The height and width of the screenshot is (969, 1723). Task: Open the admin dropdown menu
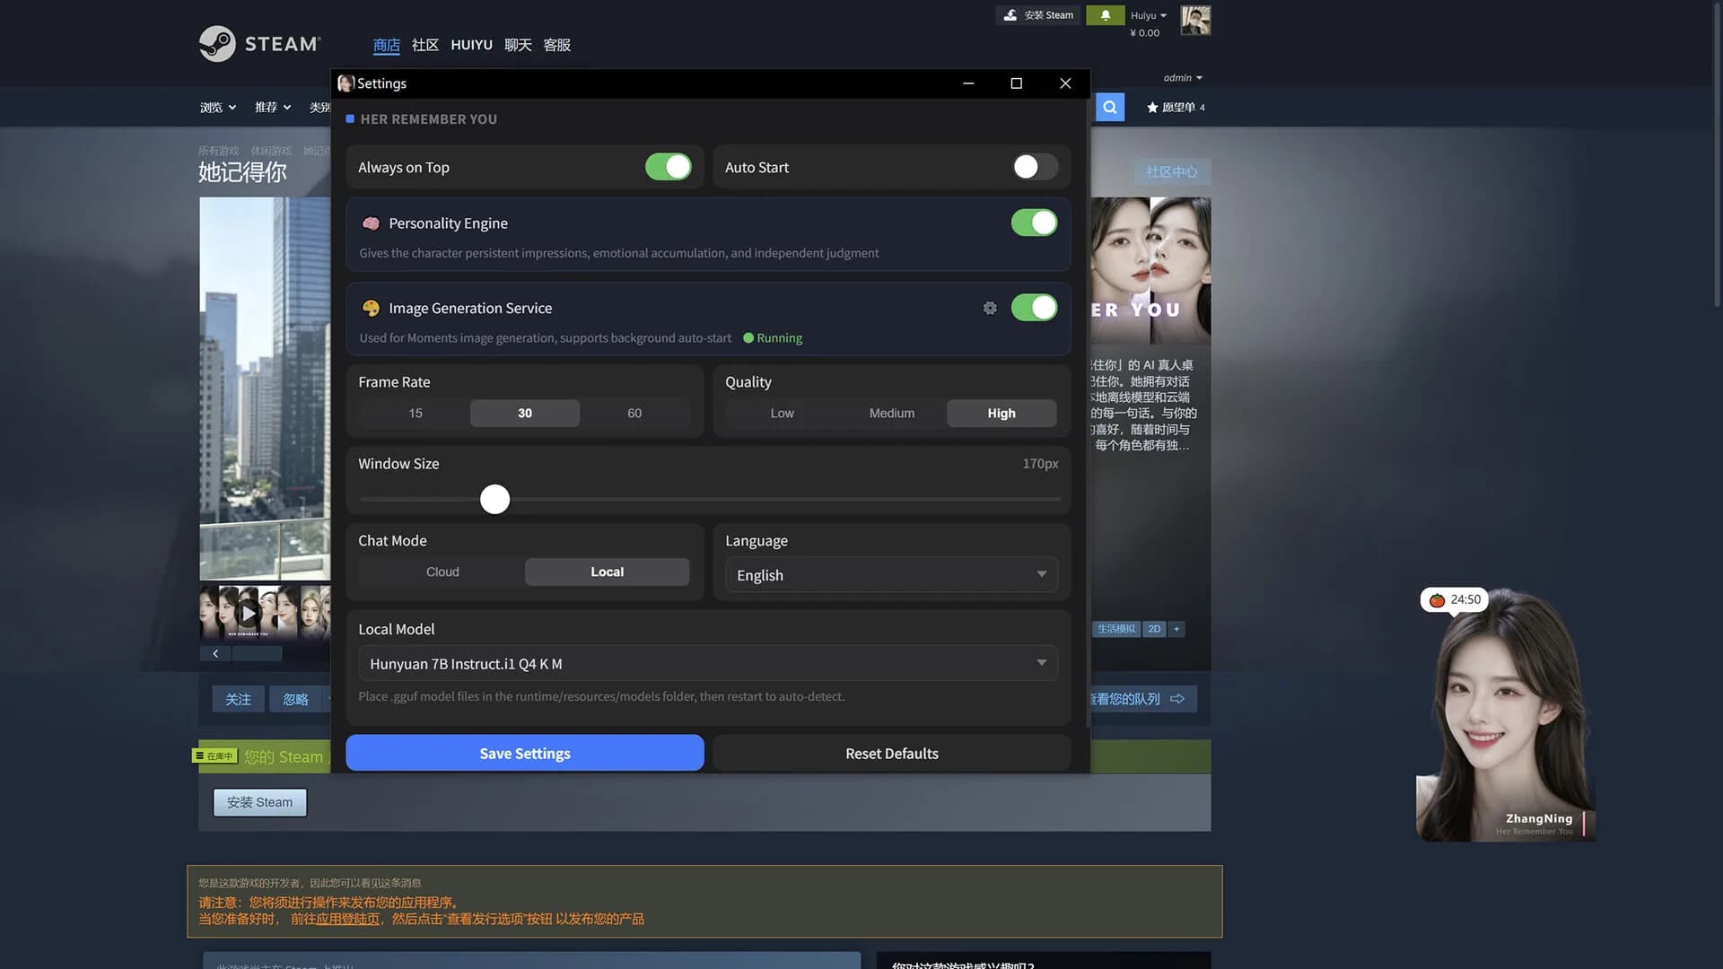point(1183,78)
